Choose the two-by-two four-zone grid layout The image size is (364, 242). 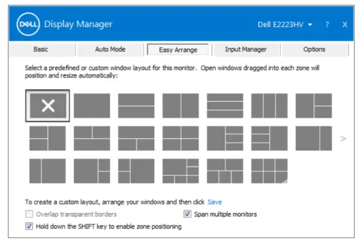click(181, 138)
